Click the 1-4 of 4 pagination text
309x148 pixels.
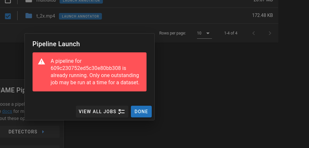click(231, 33)
